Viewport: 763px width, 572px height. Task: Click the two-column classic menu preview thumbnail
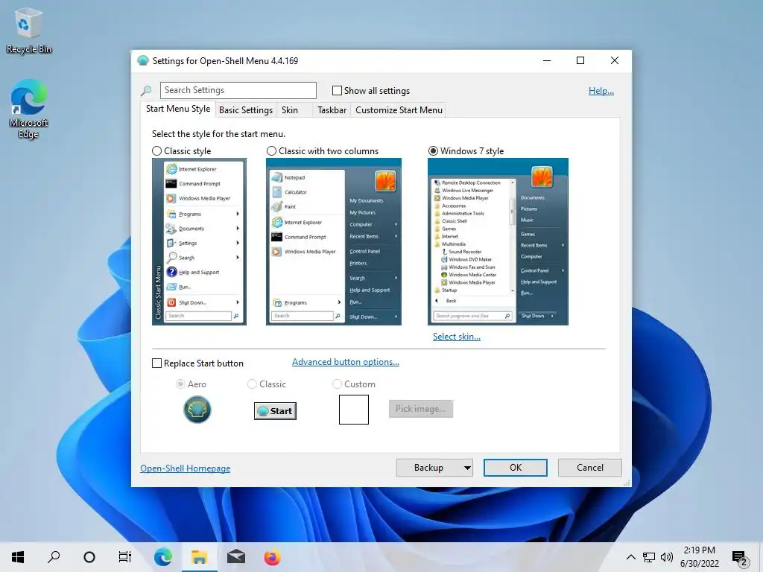pyautogui.click(x=334, y=242)
